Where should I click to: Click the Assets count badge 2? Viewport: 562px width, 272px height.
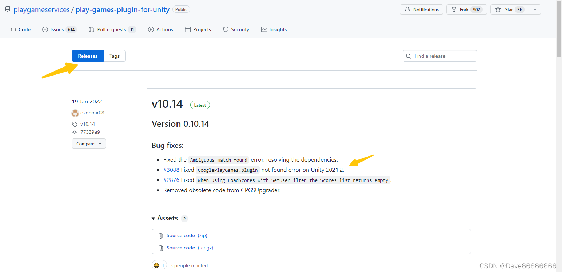[x=184, y=219]
